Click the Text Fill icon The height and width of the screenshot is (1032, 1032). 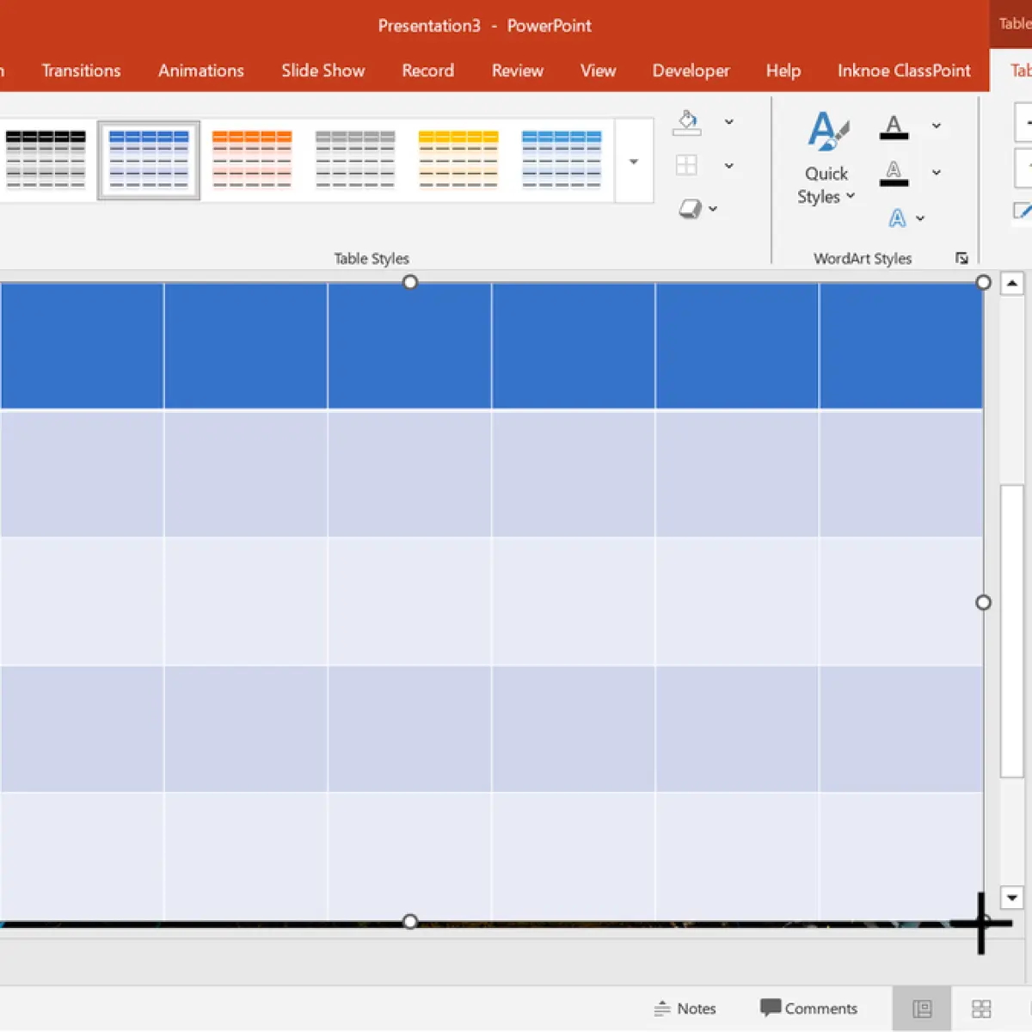(x=894, y=127)
